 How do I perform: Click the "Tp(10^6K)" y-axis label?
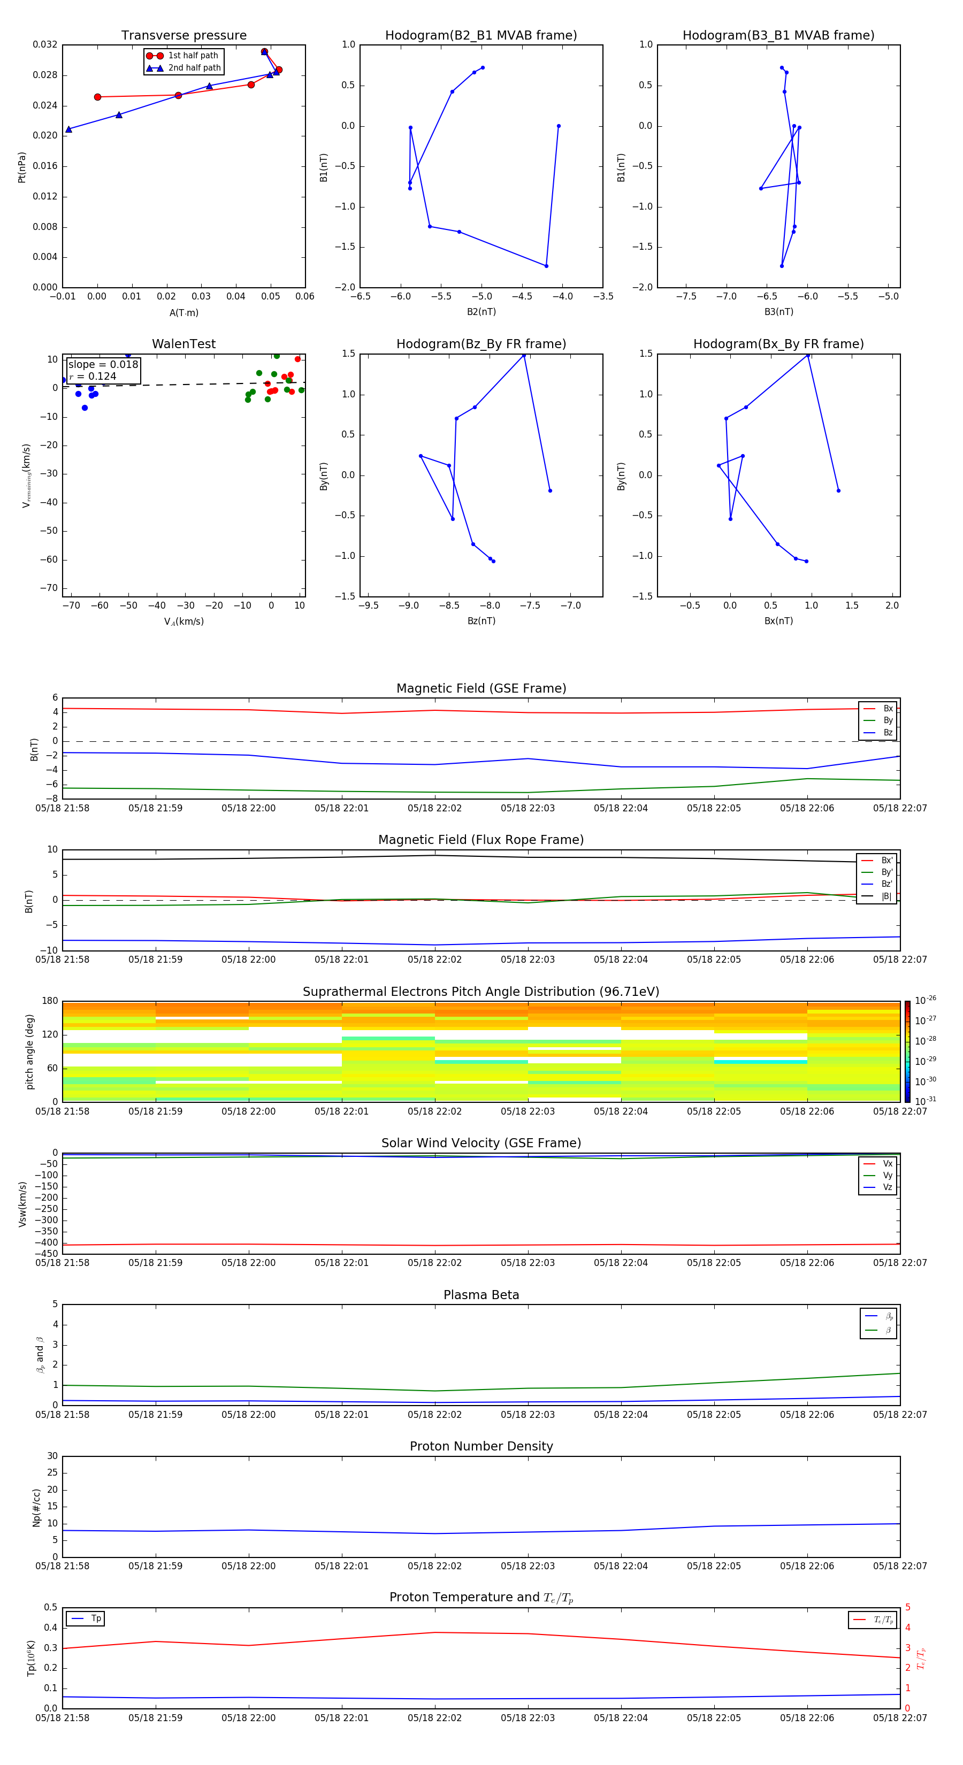tap(31, 1658)
